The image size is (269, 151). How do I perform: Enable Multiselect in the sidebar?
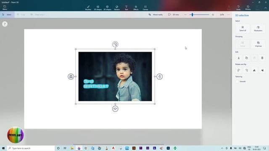(x=258, y=29)
